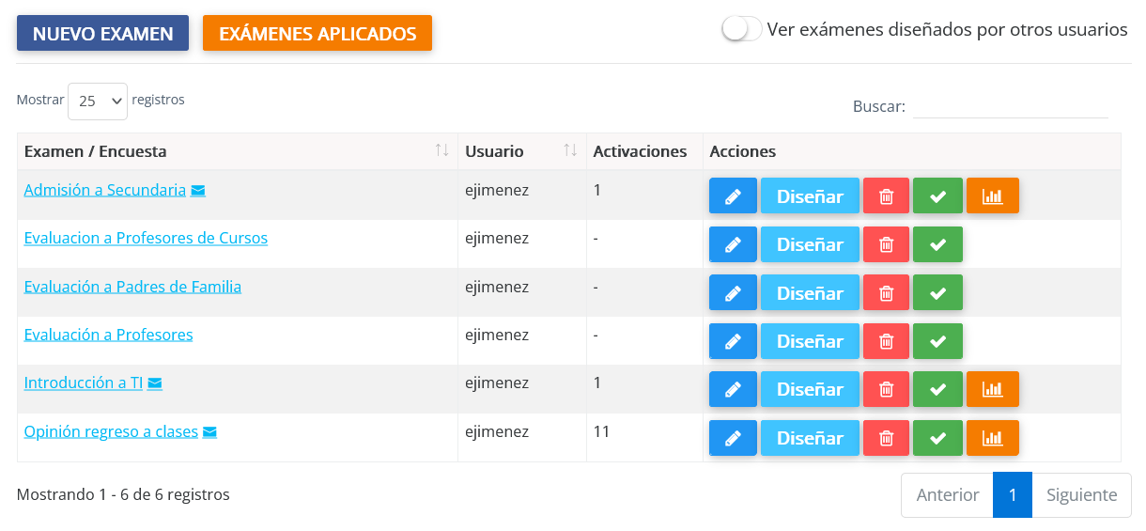Click the red trash icon for Evaluación a Profesores
This screenshot has height=531, width=1146.
[x=886, y=341]
